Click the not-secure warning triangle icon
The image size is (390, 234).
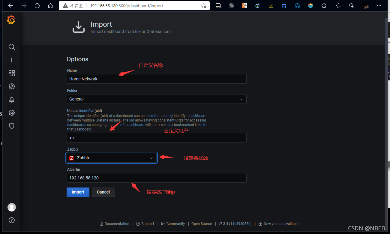point(65,6)
